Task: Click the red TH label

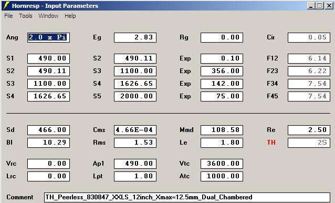Action: click(x=271, y=143)
